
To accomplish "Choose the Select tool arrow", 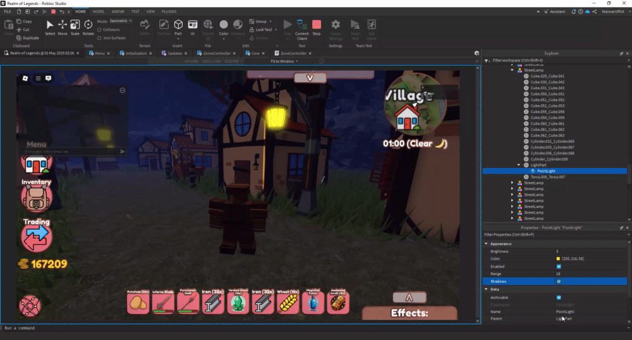I will click(50, 27).
